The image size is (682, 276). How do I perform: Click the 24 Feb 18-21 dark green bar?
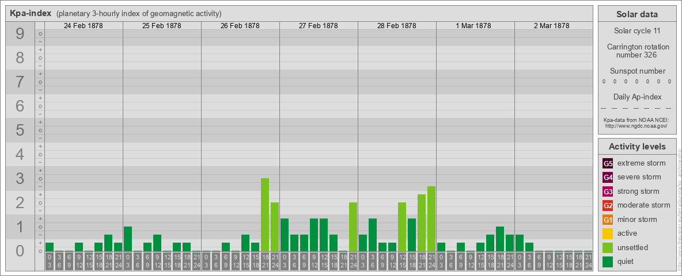coord(108,243)
